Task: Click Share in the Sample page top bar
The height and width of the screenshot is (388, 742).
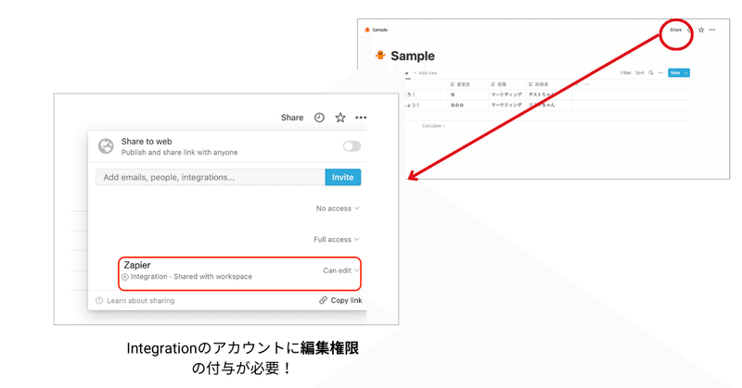Action: click(x=676, y=30)
